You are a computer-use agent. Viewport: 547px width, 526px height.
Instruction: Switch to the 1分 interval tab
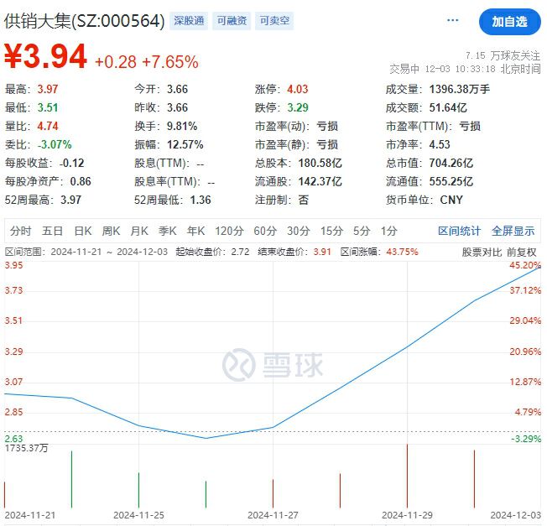tap(389, 231)
